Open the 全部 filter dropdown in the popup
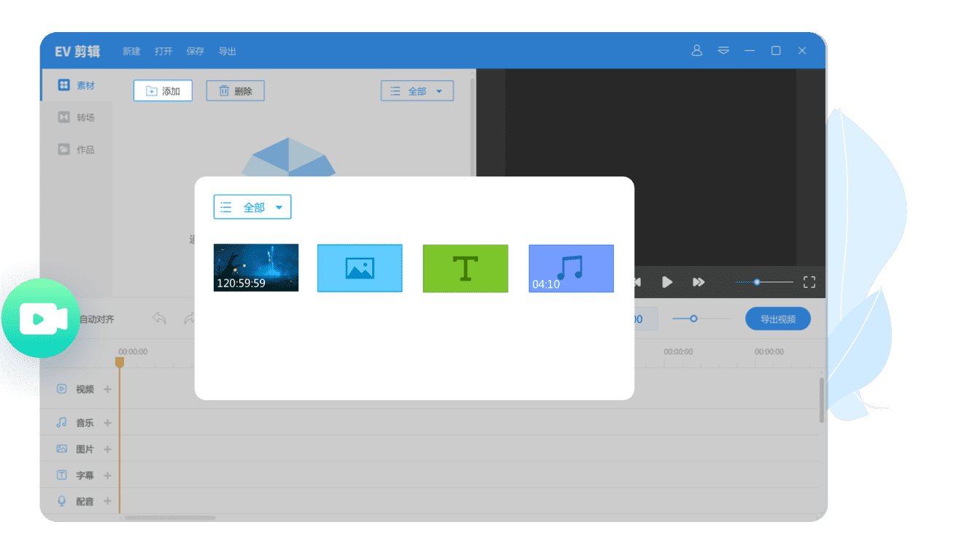This screenshot has height=554, width=978. (252, 206)
